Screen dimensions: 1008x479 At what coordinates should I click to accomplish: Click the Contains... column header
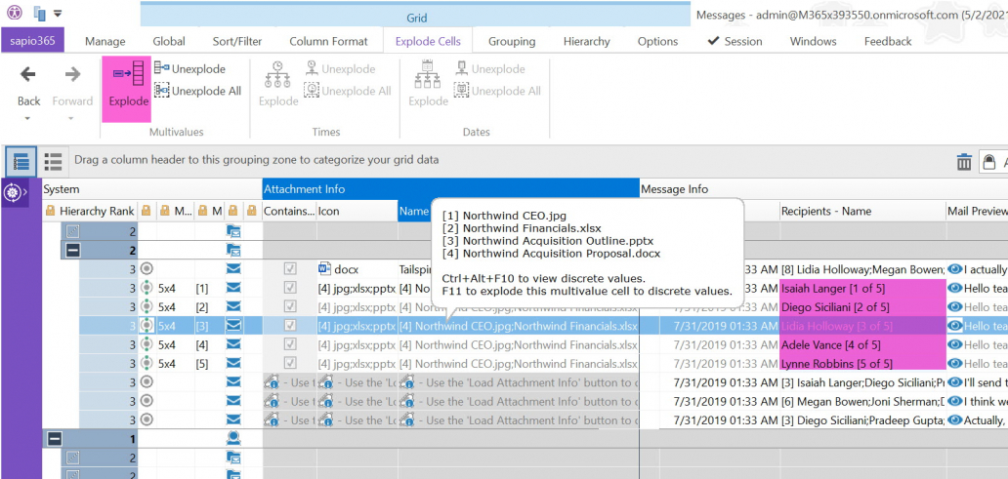[x=289, y=211]
